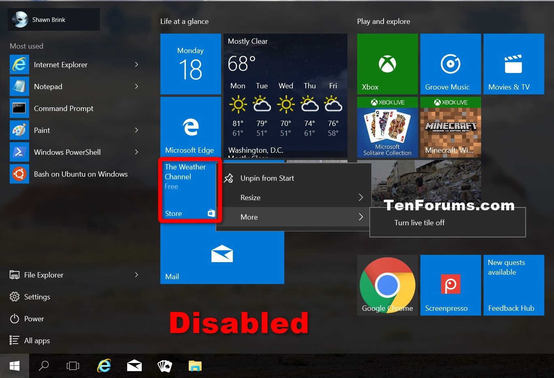Expand Internet Explorer jump list arrow

(x=136, y=64)
